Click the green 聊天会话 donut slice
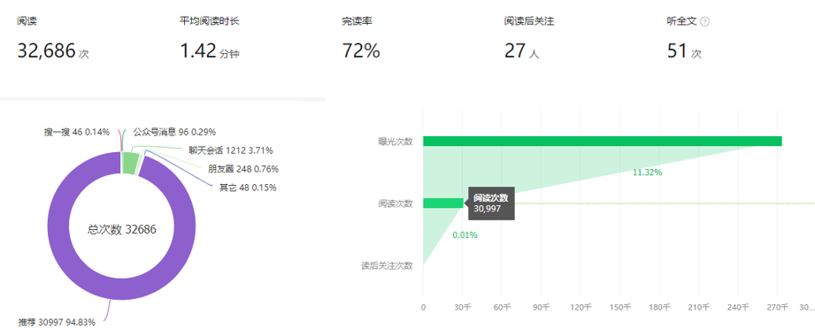 132,164
